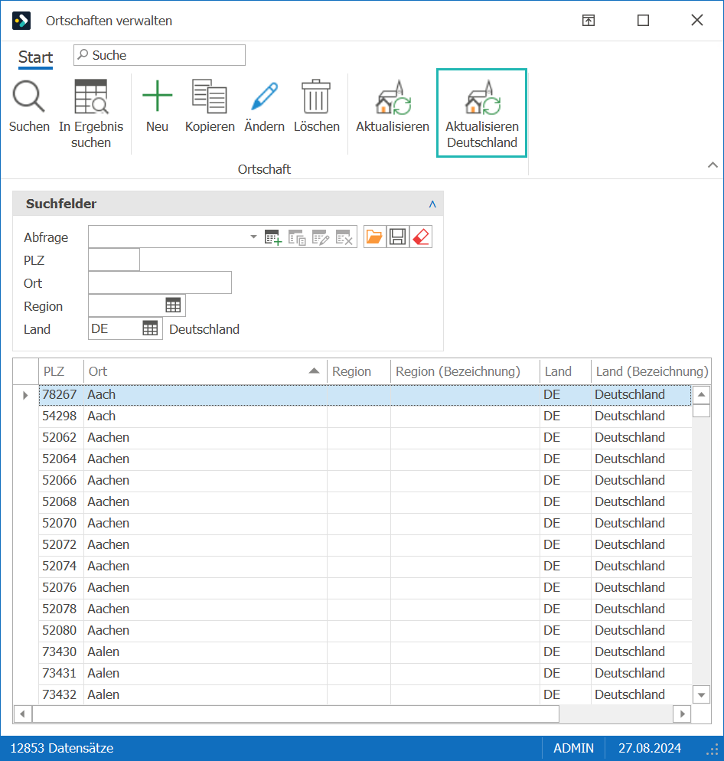Click the Land column header
Viewport: 724px width, 761px height.
pos(566,371)
